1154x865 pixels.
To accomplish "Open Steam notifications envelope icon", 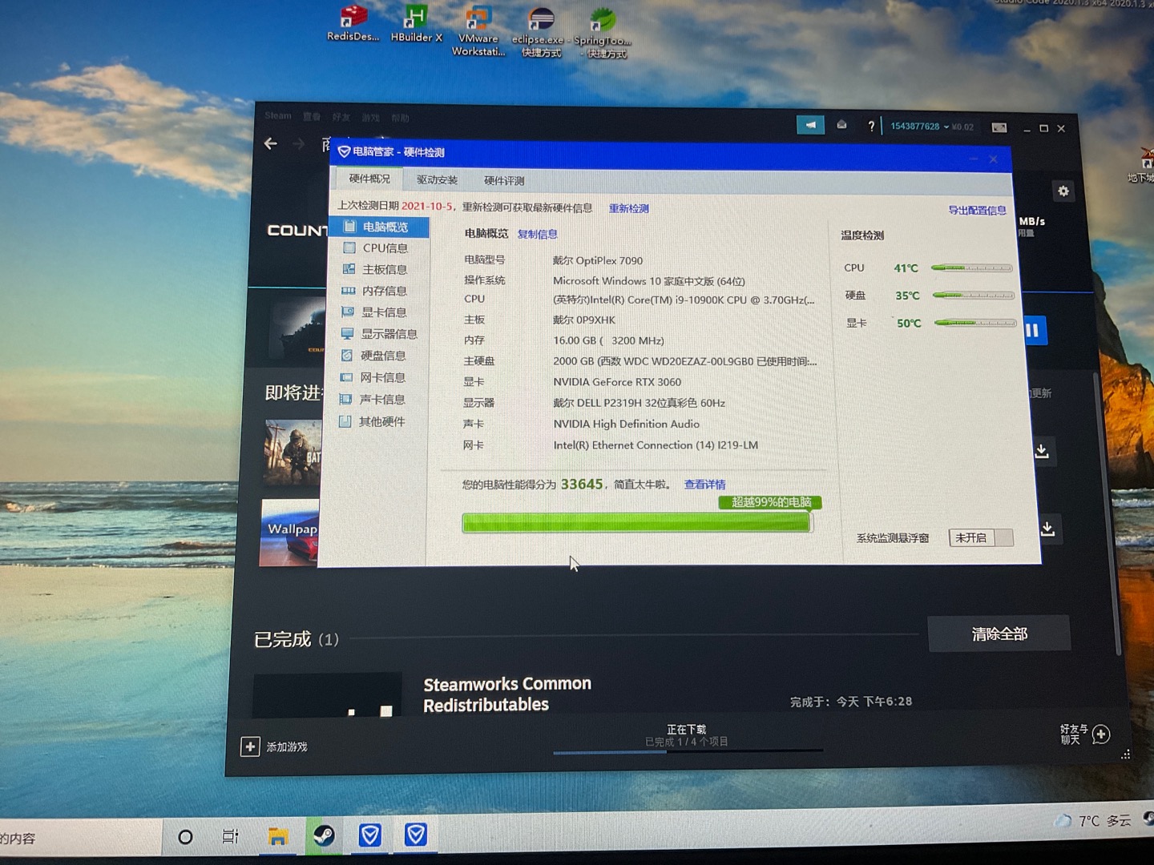I will tap(841, 125).
